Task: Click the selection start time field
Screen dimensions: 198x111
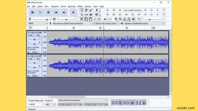Action: [70, 105]
